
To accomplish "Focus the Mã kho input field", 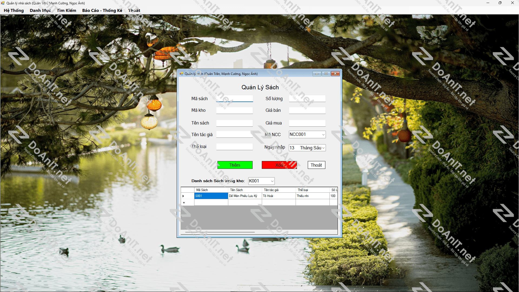I will click(234, 110).
